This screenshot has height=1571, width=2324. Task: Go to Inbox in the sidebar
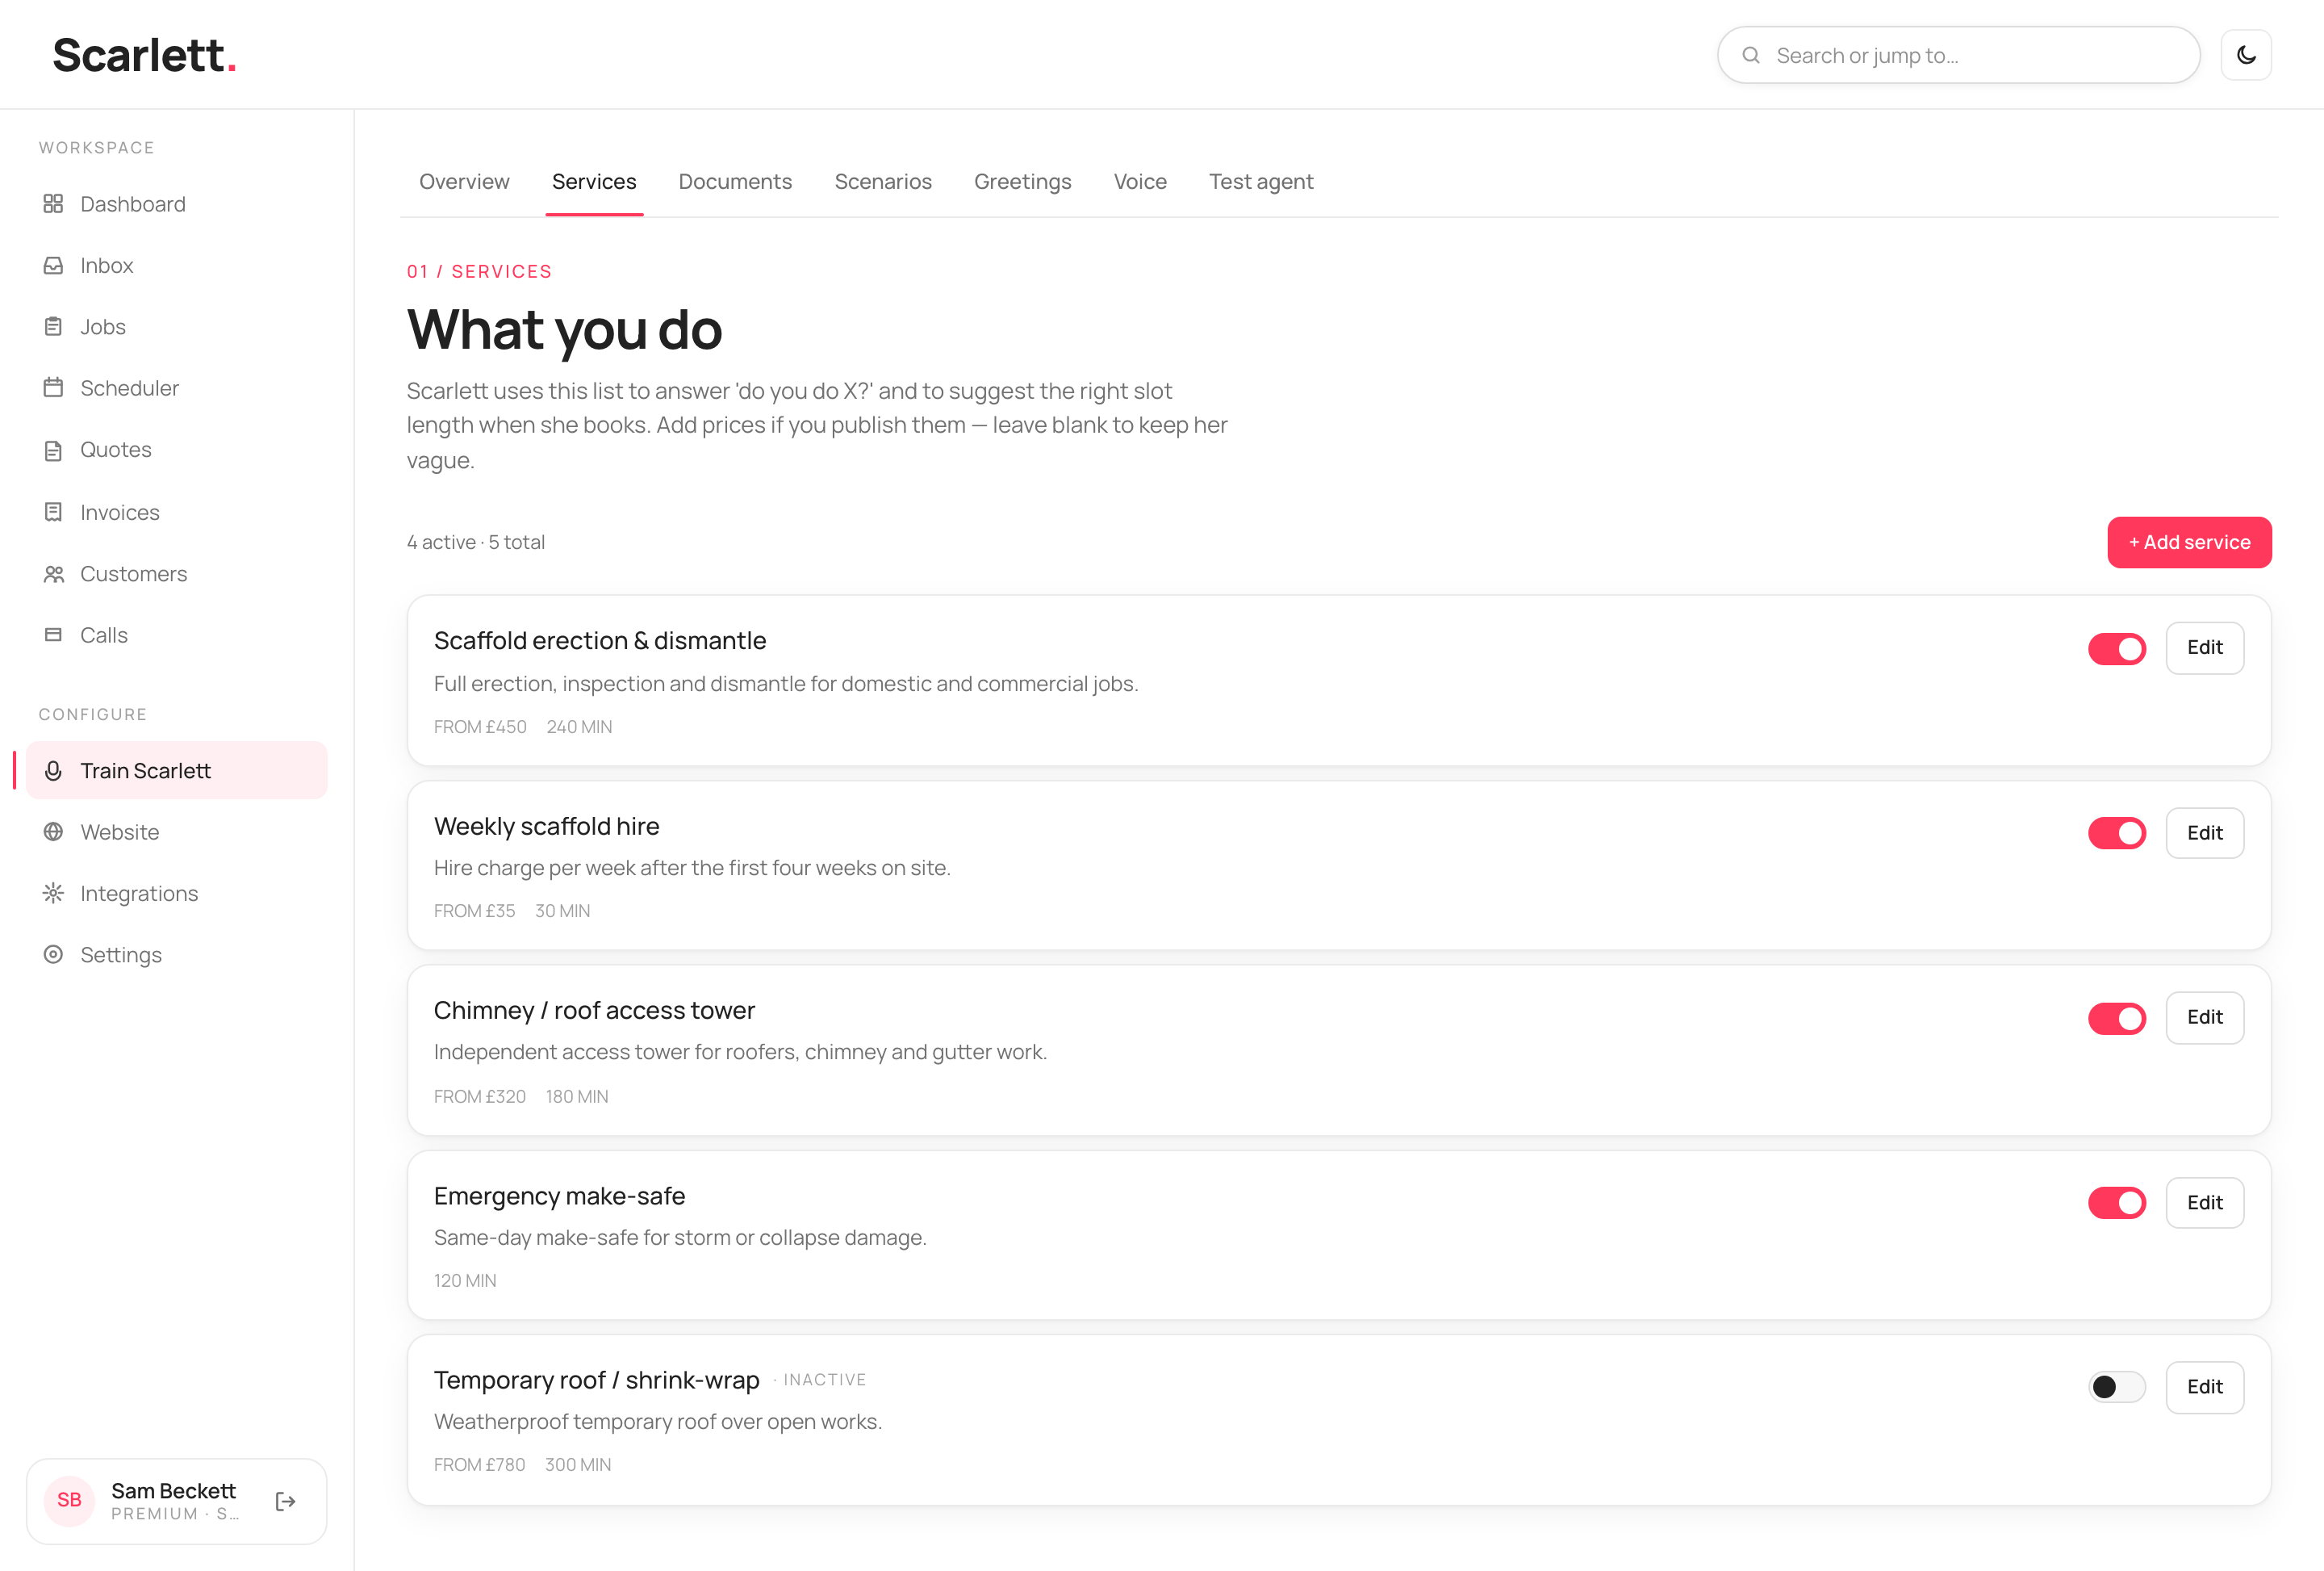177,265
